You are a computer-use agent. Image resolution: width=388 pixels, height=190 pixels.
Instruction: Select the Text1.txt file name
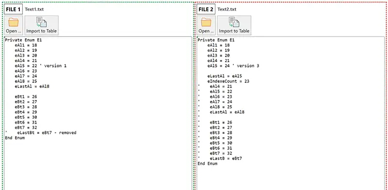[34, 9]
